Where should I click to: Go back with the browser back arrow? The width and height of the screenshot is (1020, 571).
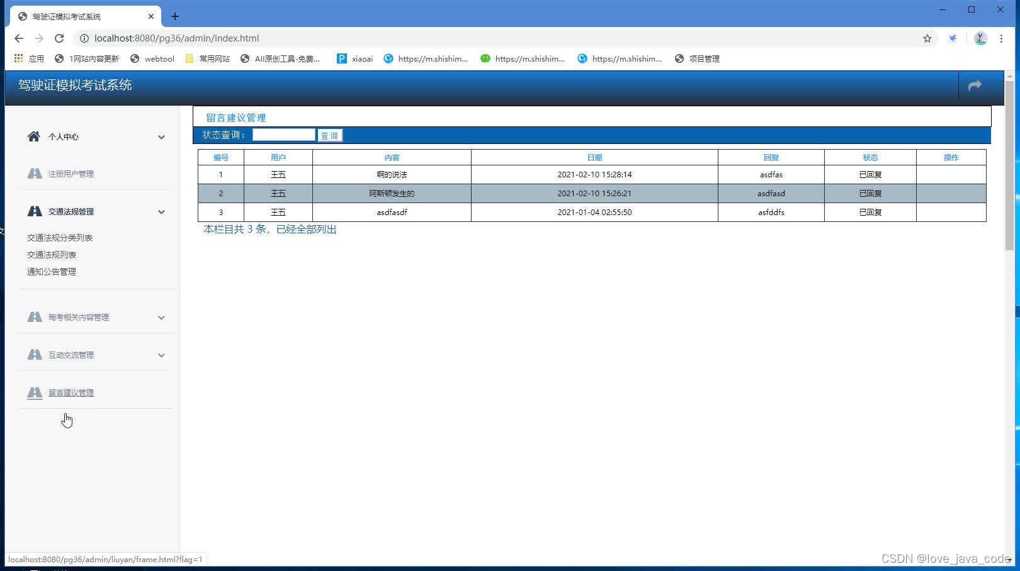tap(19, 38)
